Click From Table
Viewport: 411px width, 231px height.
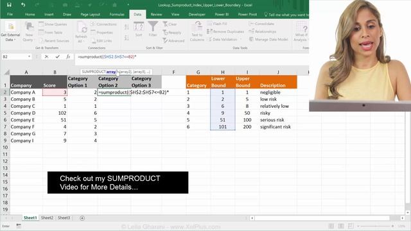click(50, 33)
